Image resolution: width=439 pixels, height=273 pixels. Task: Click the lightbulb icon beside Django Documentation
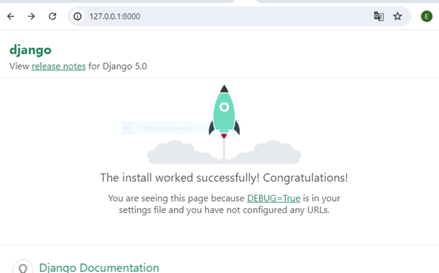(23, 267)
